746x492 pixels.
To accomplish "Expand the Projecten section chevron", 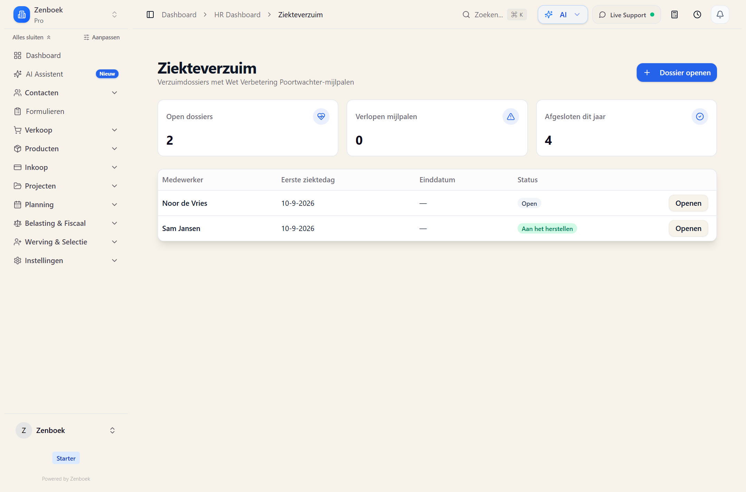I will tap(115, 186).
